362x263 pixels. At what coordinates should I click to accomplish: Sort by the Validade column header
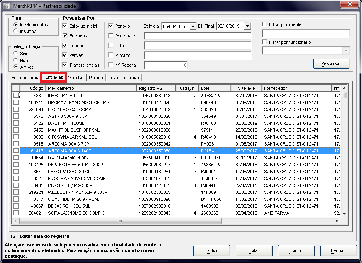[x=246, y=88]
